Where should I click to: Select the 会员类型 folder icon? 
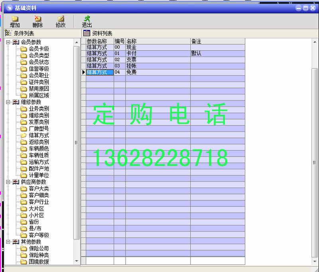[x=24, y=55]
